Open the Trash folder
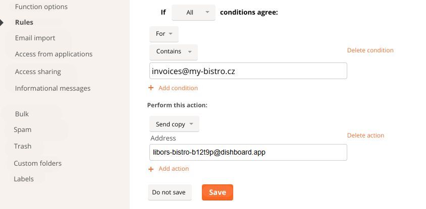 point(22,147)
